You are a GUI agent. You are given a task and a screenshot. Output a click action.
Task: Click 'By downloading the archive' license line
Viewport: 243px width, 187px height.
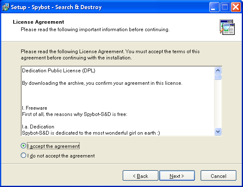click(x=102, y=83)
